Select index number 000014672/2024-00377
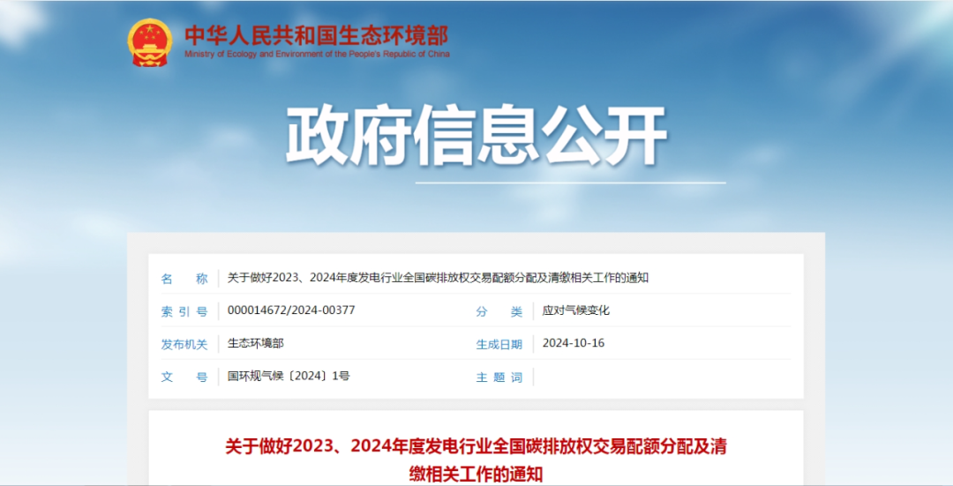This screenshot has width=953, height=486. click(x=291, y=310)
